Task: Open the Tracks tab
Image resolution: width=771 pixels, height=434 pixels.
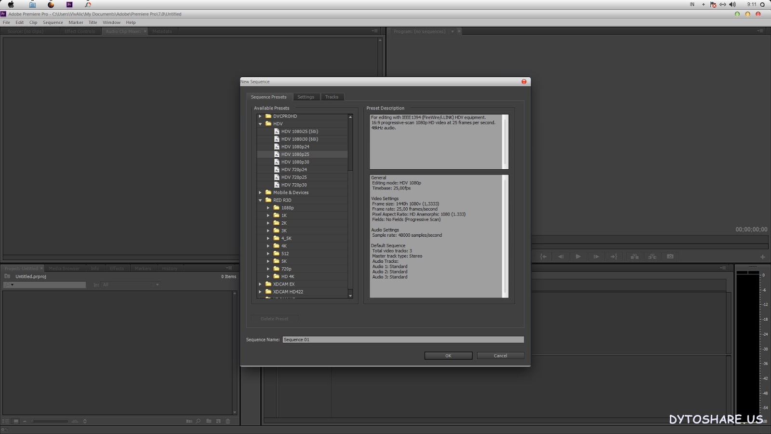Action: (x=332, y=97)
